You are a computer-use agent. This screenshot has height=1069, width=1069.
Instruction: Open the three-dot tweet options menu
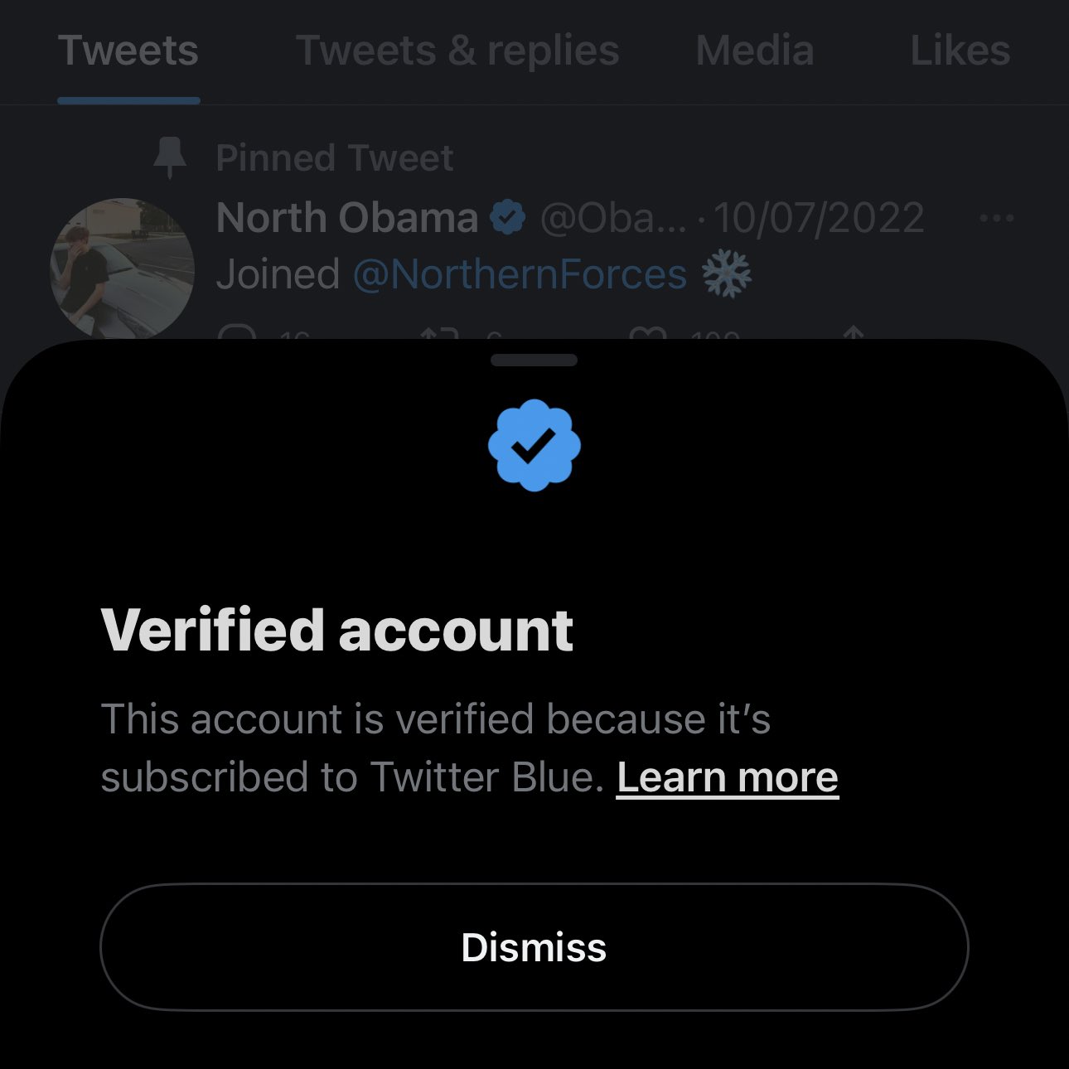click(x=995, y=219)
